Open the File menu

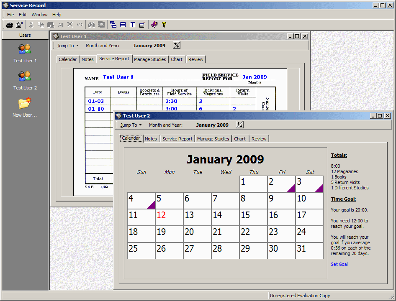click(x=10, y=15)
